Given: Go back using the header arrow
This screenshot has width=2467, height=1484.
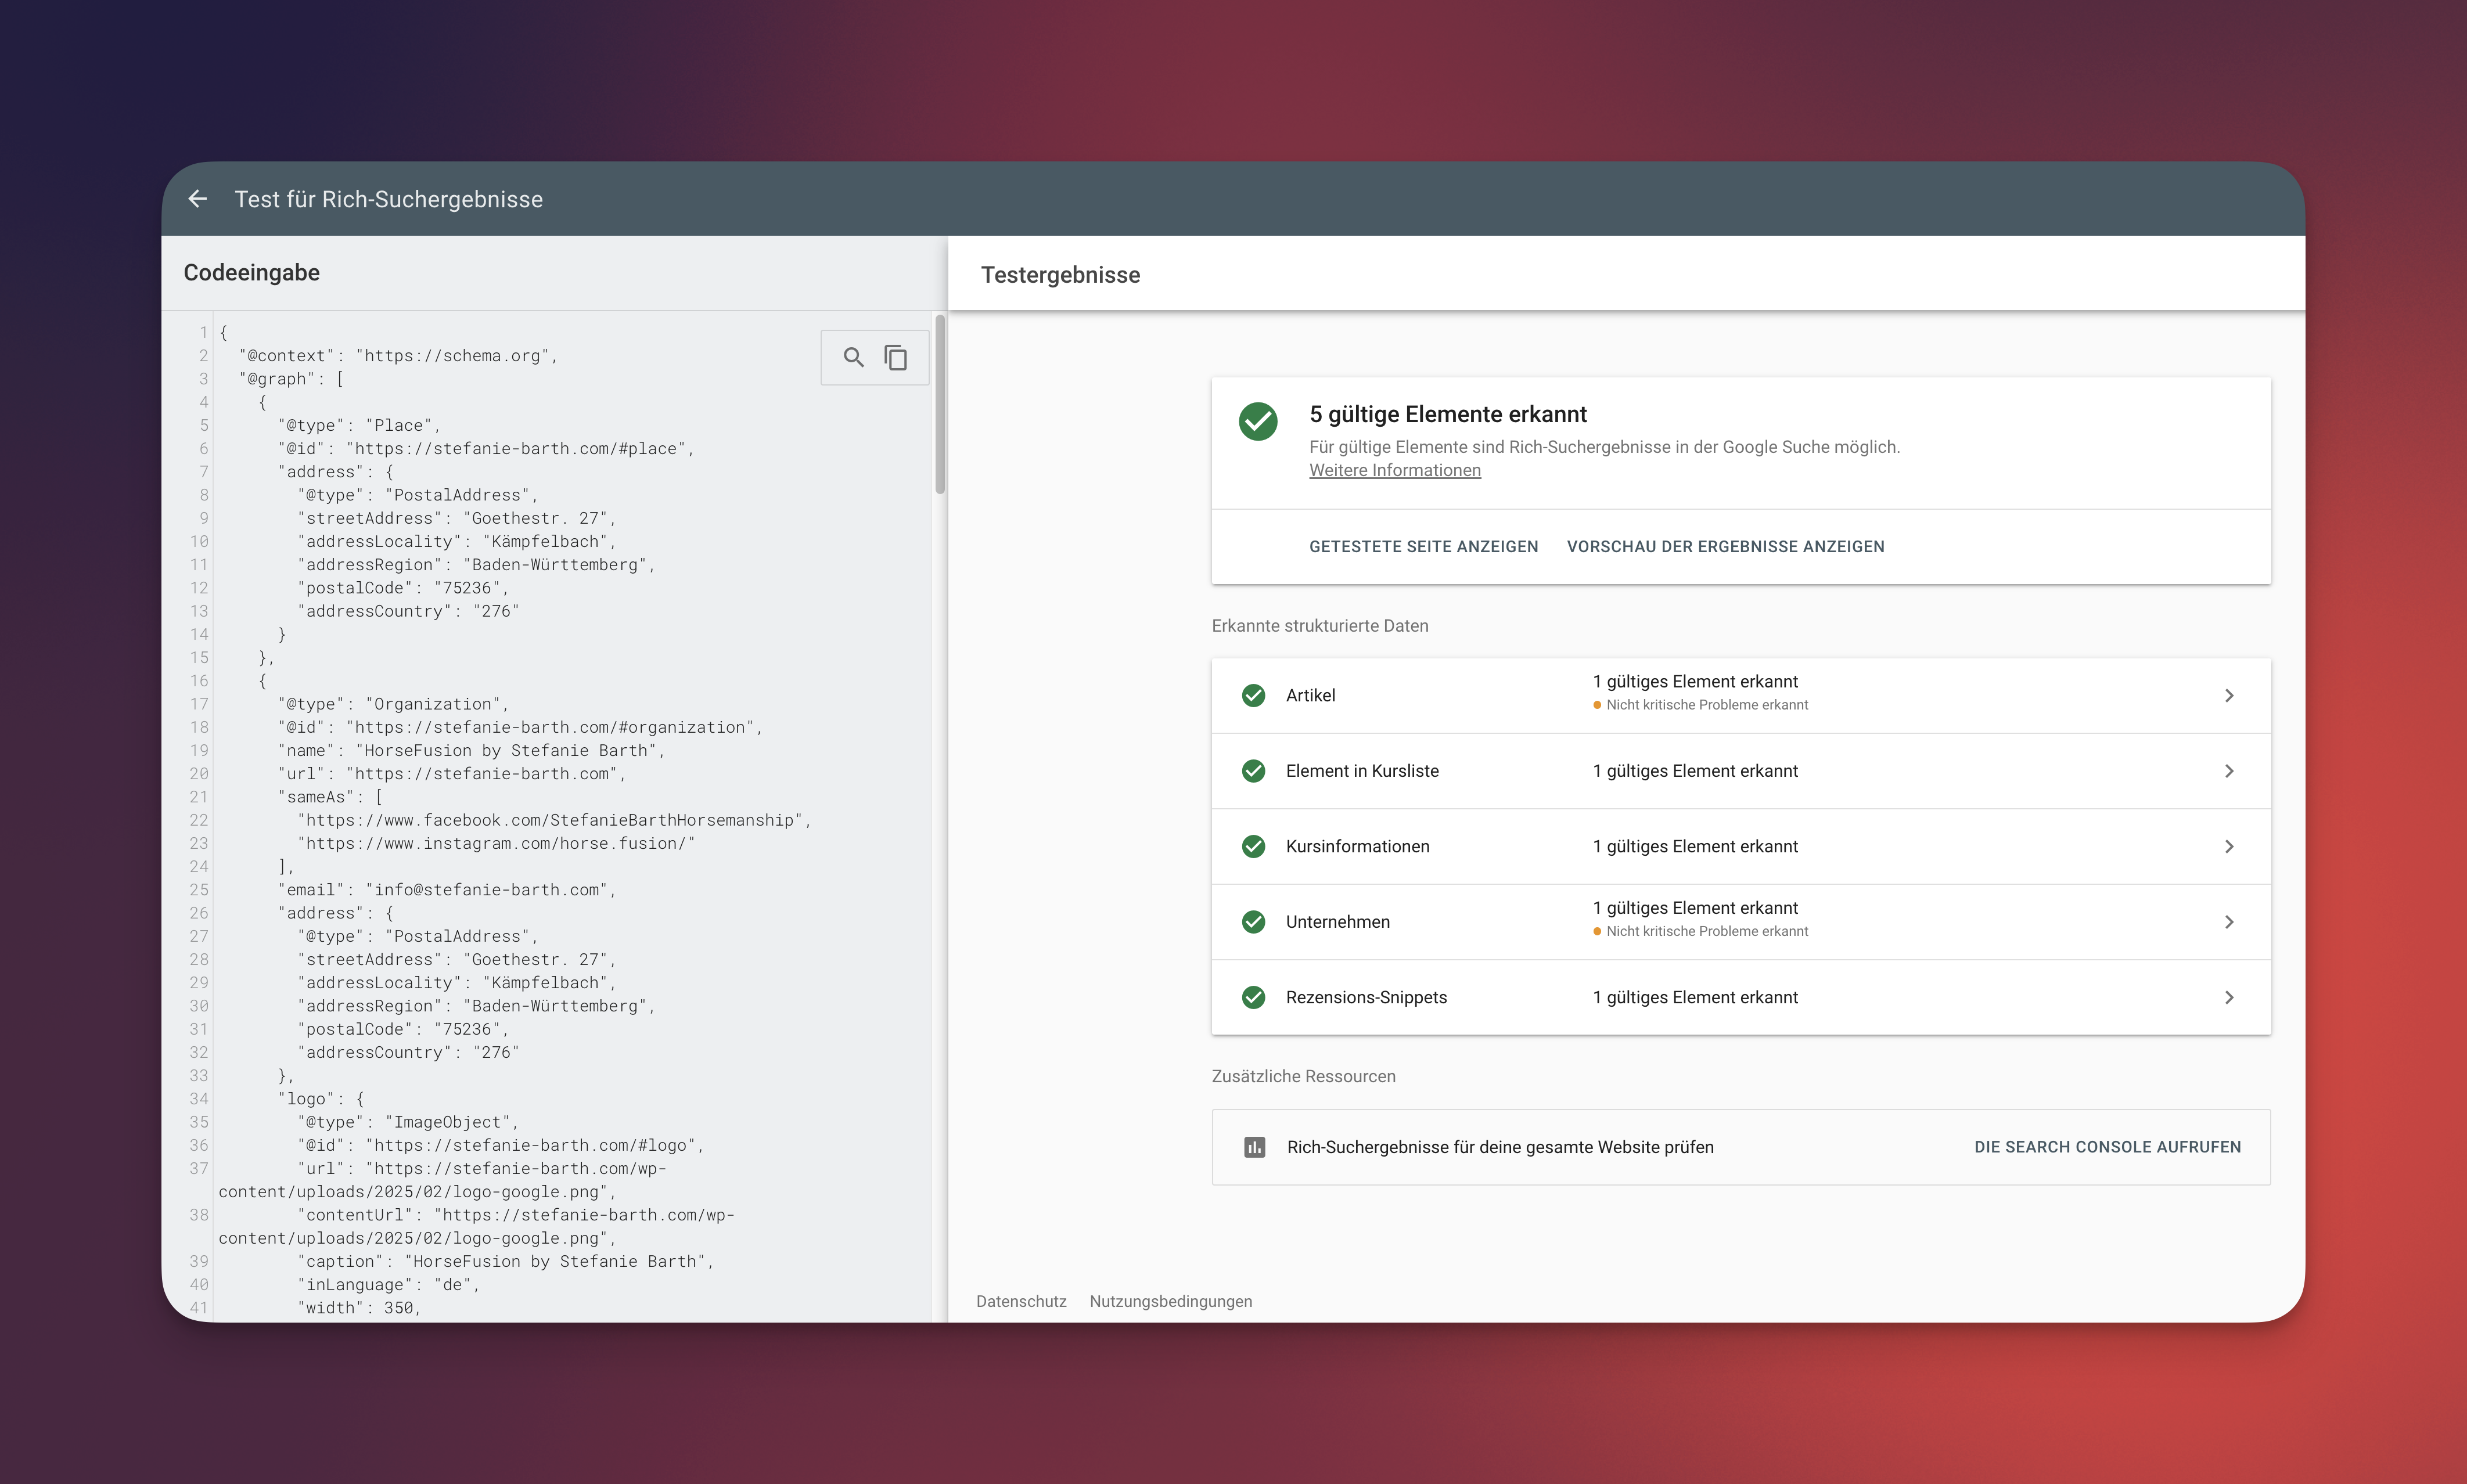Looking at the screenshot, I should 198,199.
